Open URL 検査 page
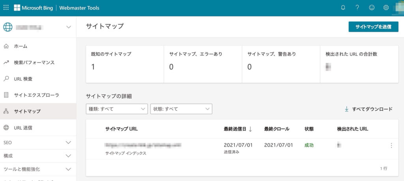 38,79
